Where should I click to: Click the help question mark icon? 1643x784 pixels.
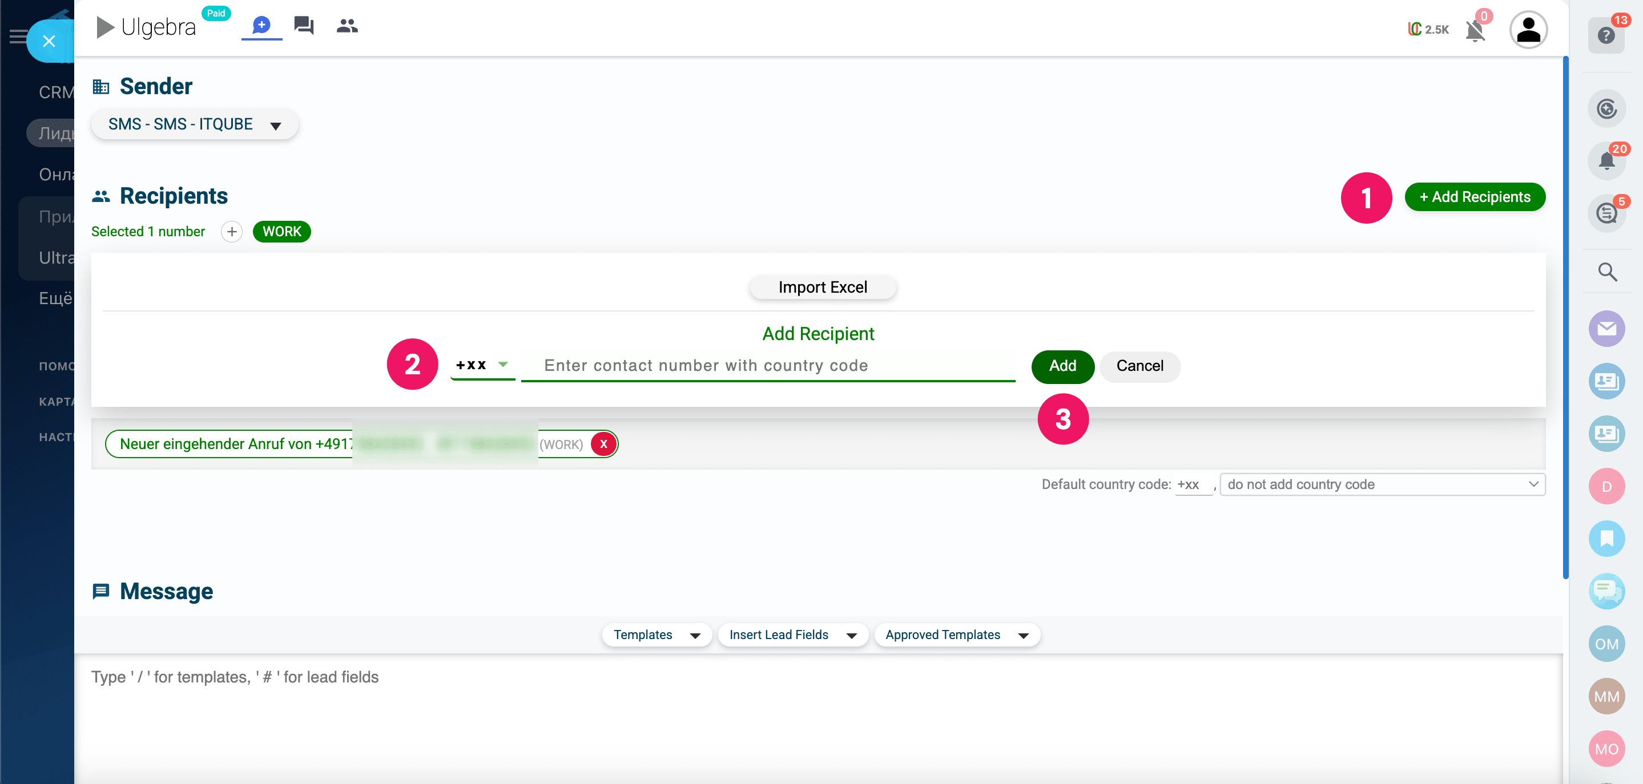click(x=1605, y=35)
